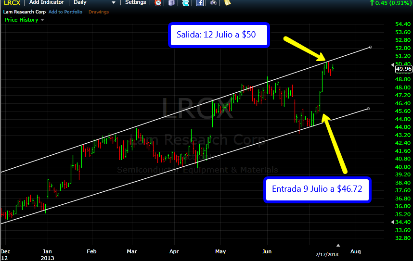
Task: Select the upper trendline right endpoint handle
Action: coord(370,47)
